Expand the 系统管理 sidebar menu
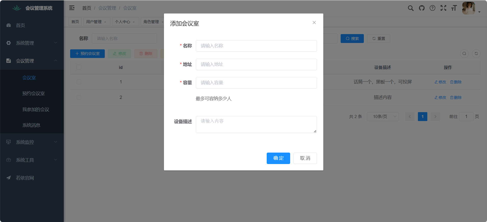 [32, 43]
